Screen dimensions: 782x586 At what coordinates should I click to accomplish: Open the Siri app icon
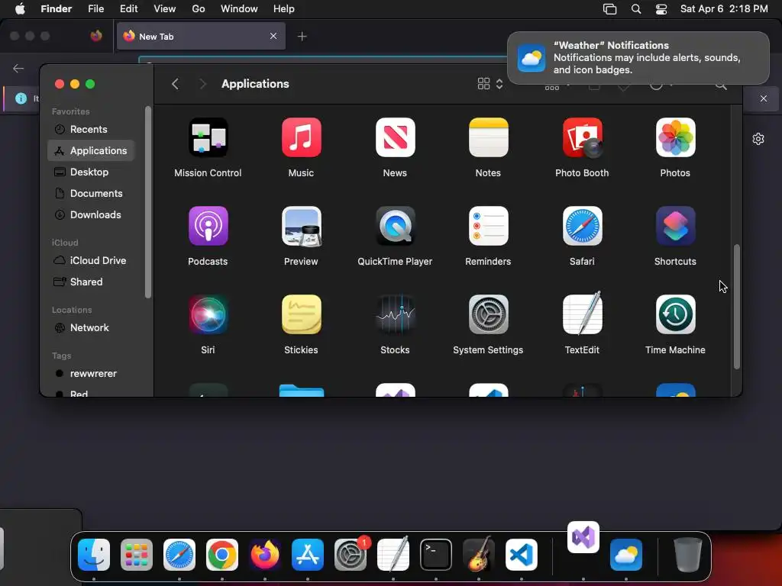click(208, 314)
